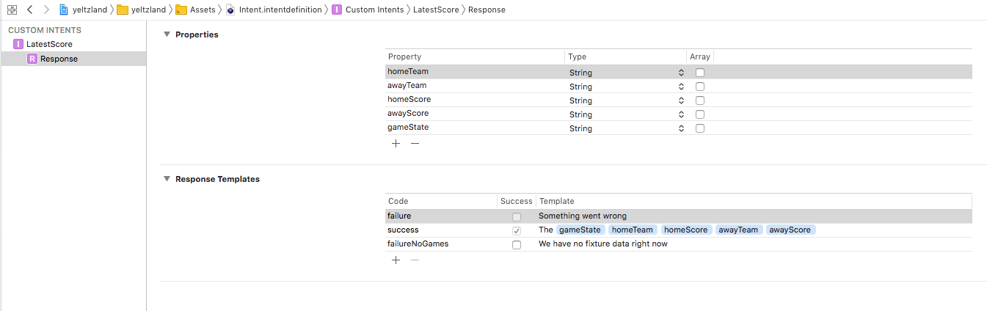Image resolution: width=987 pixels, height=311 pixels.
Task: Select Assets in the breadcrumb path
Action: (x=203, y=10)
